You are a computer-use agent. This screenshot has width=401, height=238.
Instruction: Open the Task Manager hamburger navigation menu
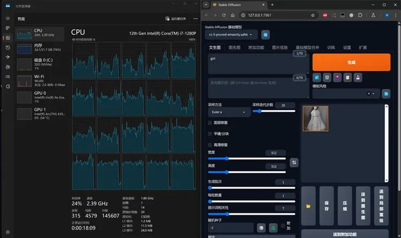7,18
